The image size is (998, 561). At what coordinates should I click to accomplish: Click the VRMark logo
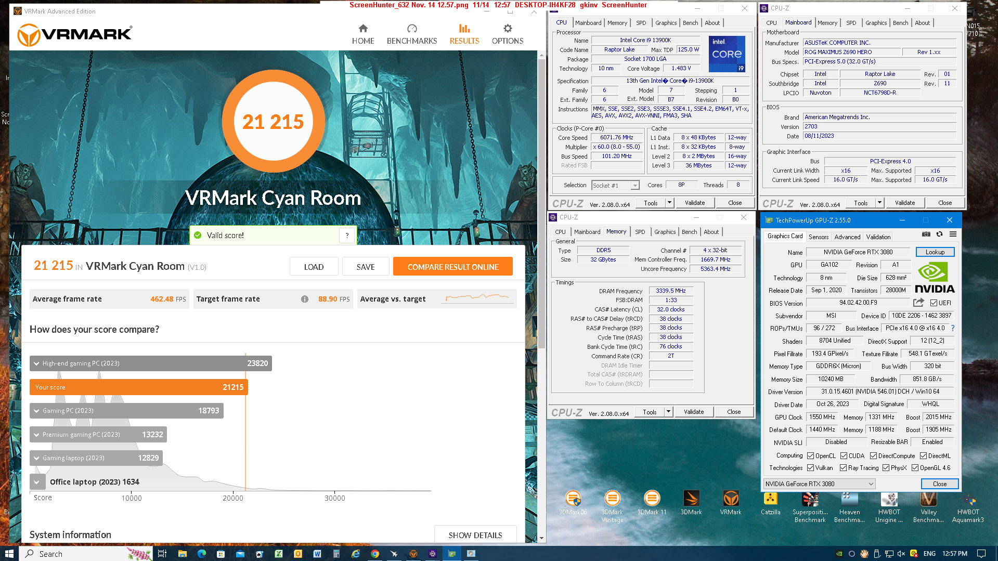[x=75, y=35]
